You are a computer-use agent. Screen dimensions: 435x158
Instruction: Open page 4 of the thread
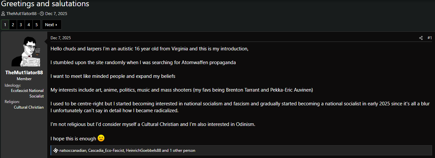point(29,25)
